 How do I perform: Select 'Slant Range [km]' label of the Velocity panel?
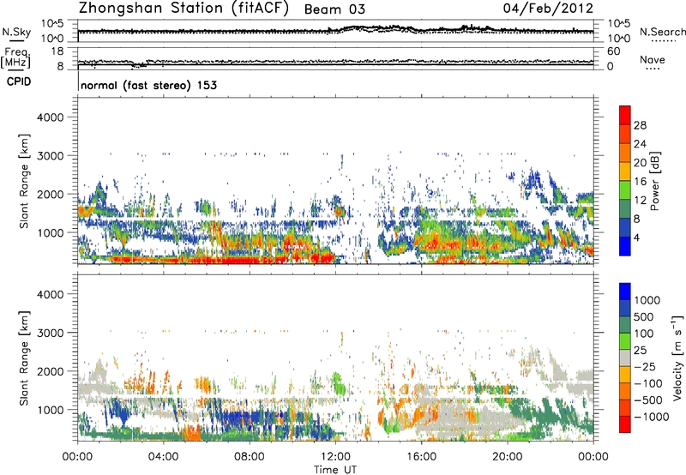coord(25,358)
